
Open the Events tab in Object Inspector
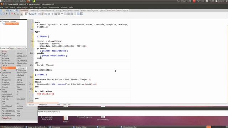click(x=13, y=48)
